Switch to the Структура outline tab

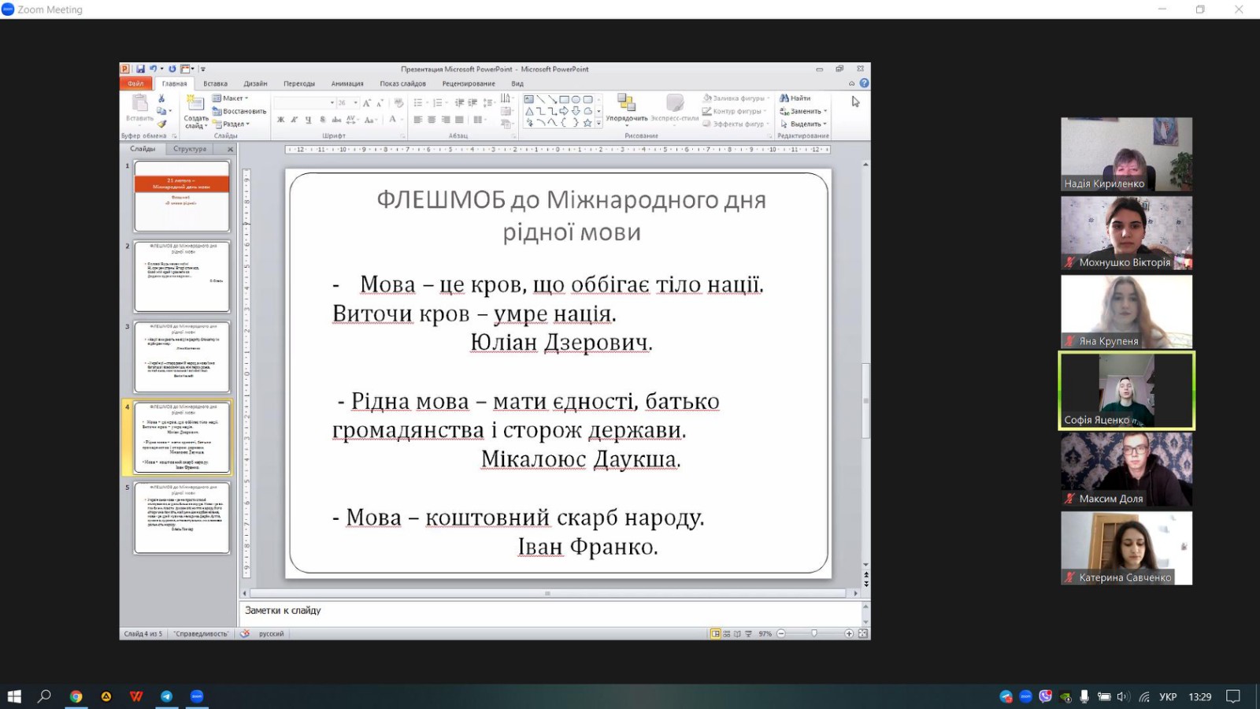(190, 149)
